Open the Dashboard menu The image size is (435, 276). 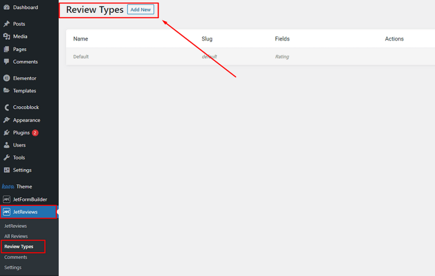click(26, 7)
